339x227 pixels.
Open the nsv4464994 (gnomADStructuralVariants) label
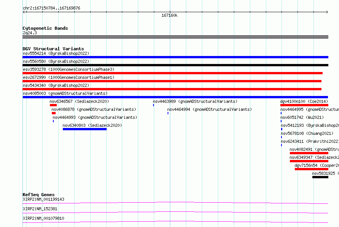pos(209,109)
